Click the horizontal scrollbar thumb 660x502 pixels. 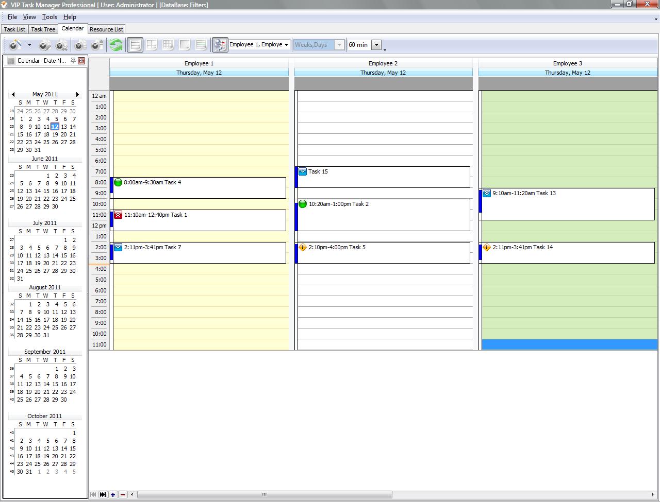264,495
